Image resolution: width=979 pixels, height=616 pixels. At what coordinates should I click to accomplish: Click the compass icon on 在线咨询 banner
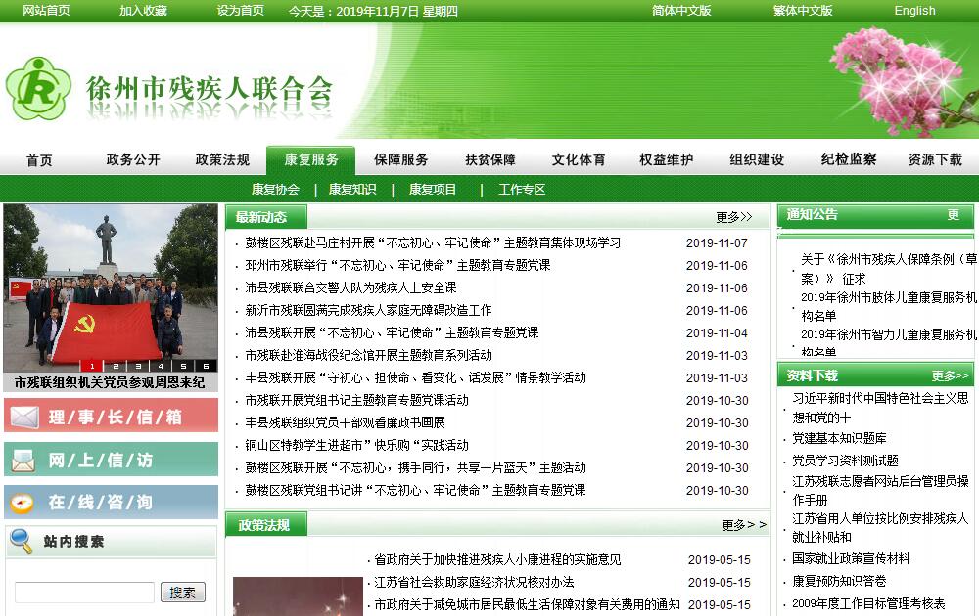click(x=23, y=503)
